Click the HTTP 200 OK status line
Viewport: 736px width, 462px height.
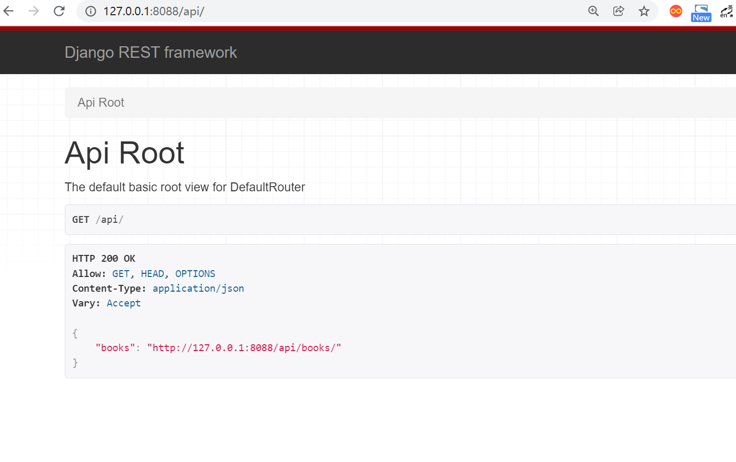[x=104, y=259]
